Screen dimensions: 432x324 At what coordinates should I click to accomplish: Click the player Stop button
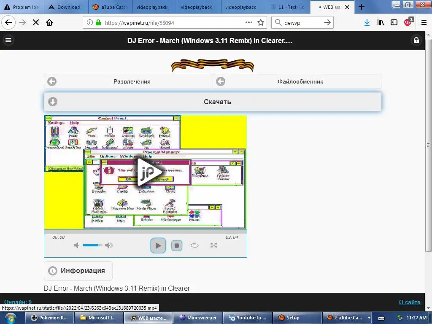click(x=177, y=245)
